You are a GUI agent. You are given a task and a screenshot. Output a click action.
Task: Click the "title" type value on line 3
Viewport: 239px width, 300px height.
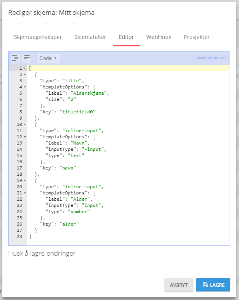72,81
